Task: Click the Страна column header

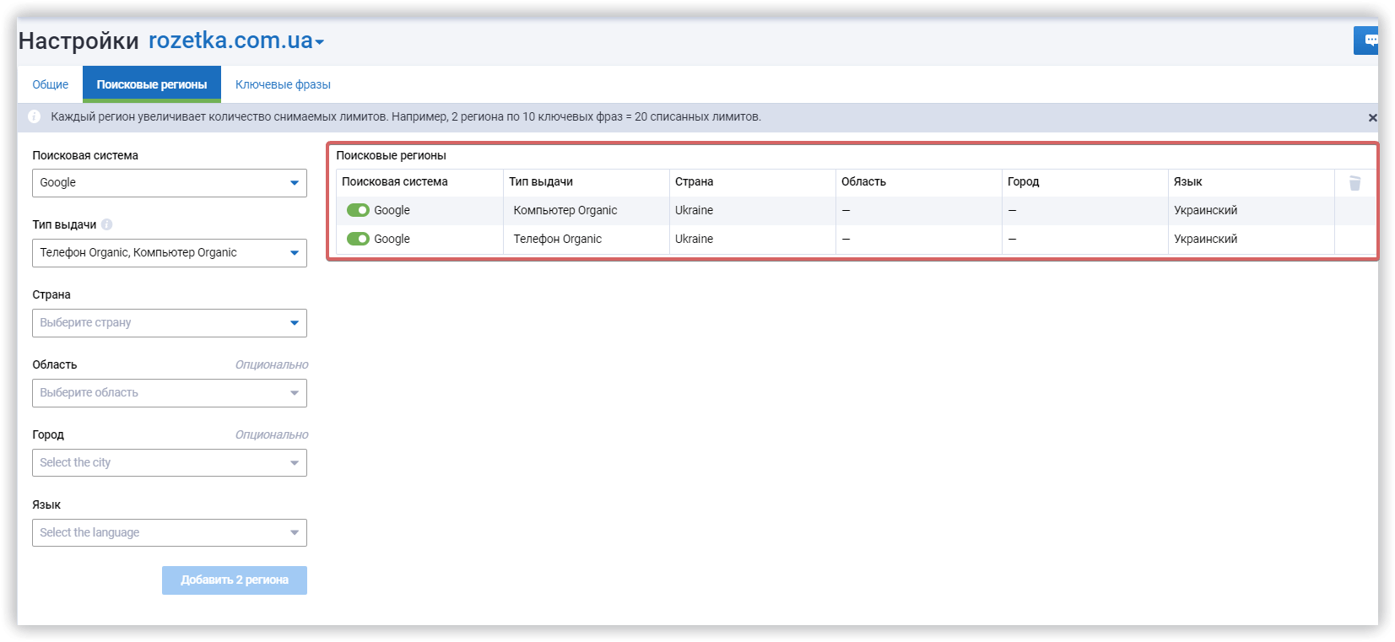Action: click(x=694, y=181)
